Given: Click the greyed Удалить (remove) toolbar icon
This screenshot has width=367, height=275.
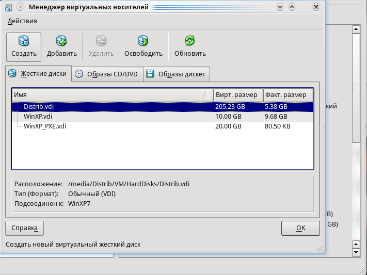Looking at the screenshot, I should 101,41.
